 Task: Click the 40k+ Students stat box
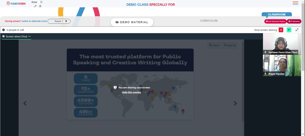pyautogui.click(x=86, y=113)
